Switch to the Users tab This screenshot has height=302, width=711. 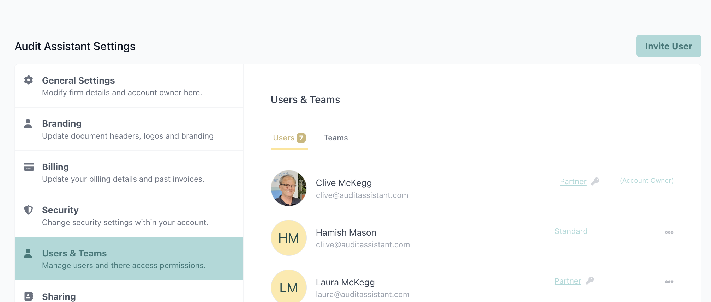289,138
